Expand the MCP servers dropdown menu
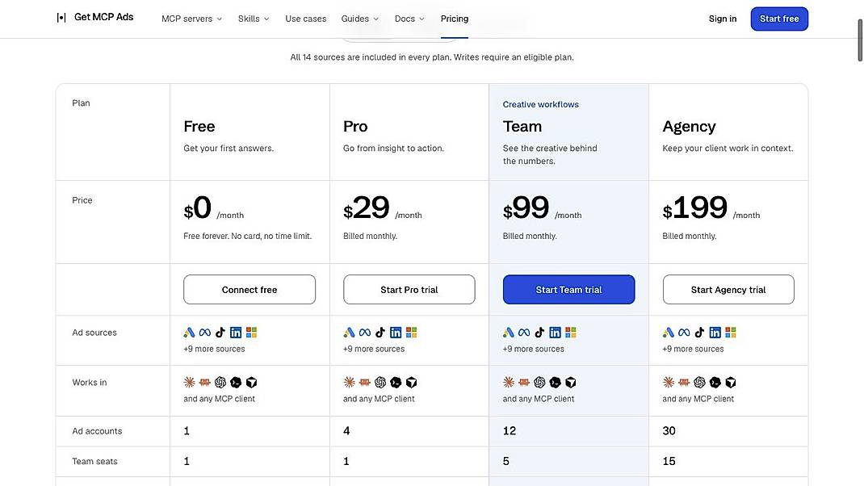This screenshot has height=486, width=864. tap(191, 19)
